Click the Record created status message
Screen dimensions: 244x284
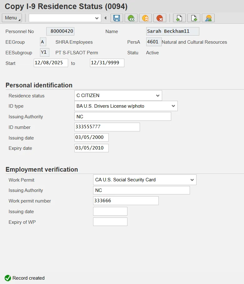pyautogui.click(x=28, y=278)
